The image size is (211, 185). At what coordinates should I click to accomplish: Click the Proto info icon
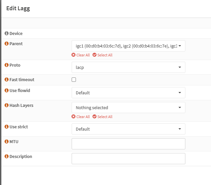point(7,65)
